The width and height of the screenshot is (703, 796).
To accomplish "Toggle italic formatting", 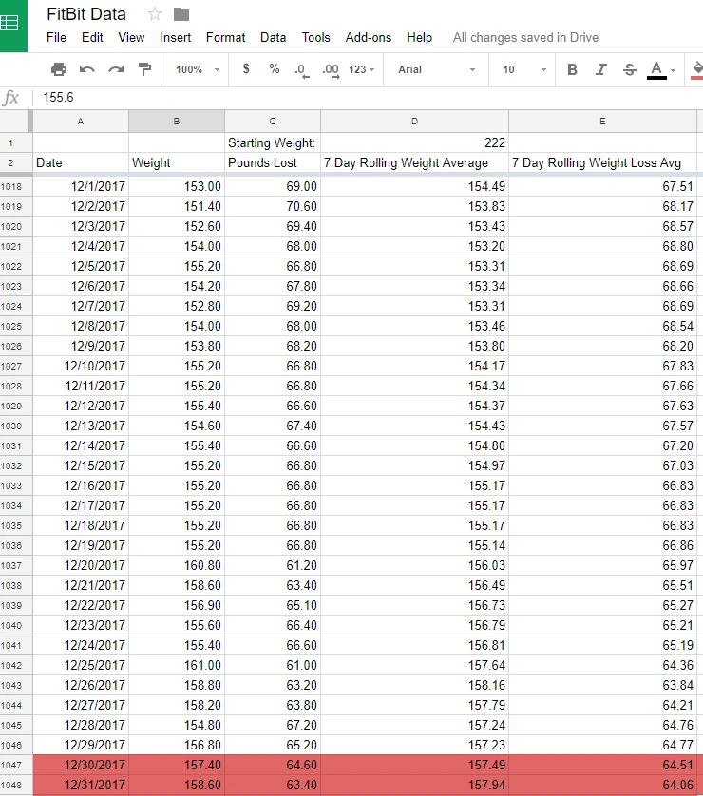I will coord(601,69).
